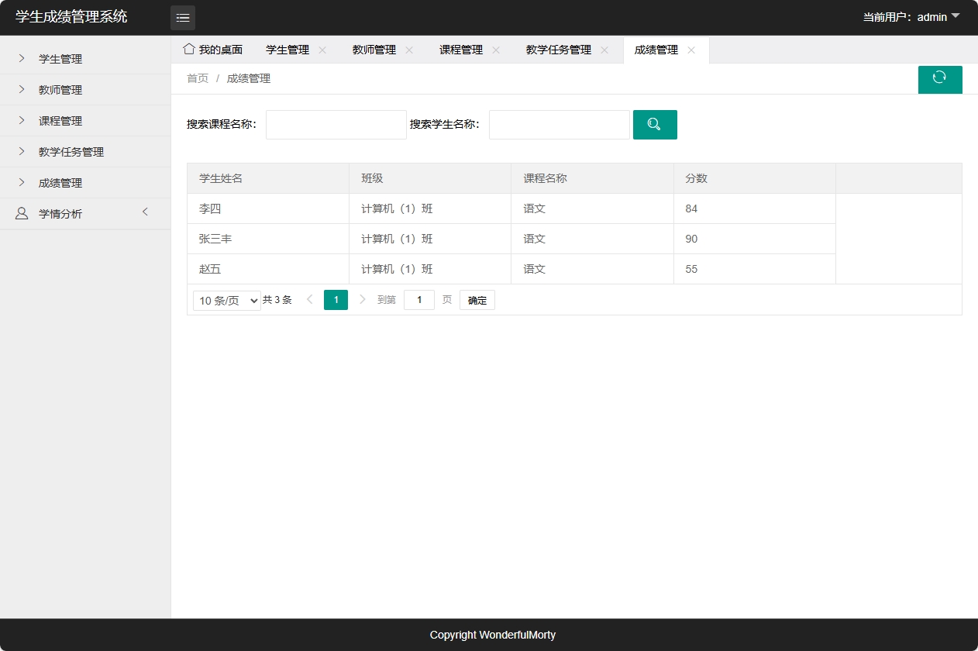Viewport: 978px width, 651px height.
Task: Click the magnifier search icon
Action: pyautogui.click(x=655, y=124)
